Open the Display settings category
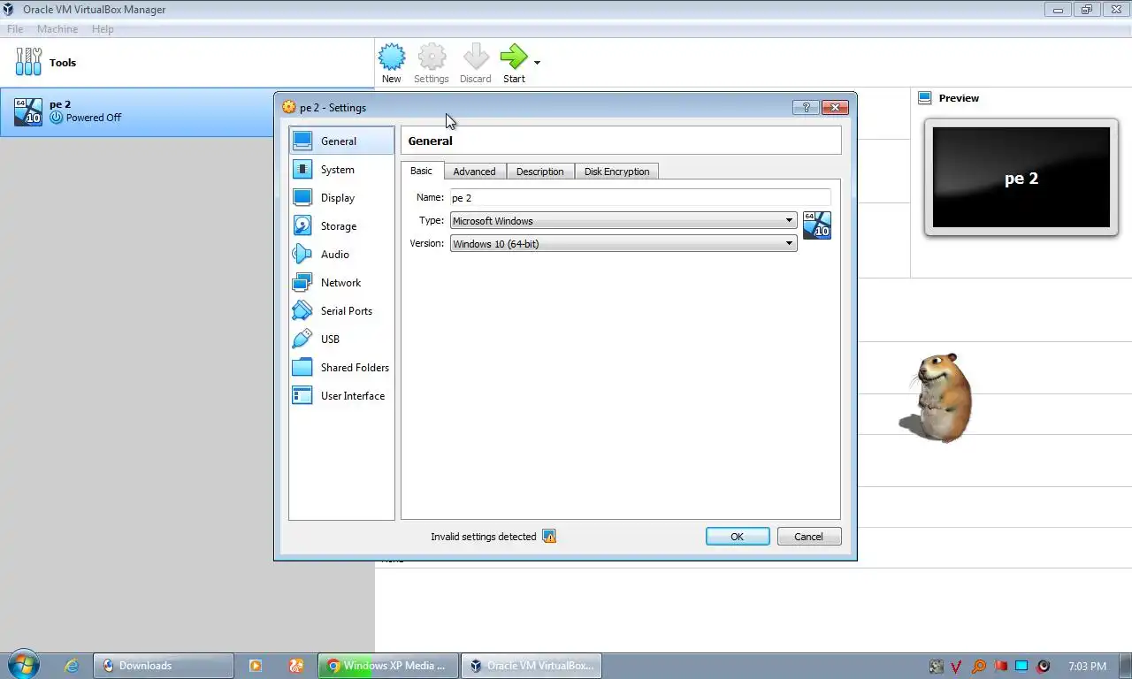Viewport: 1132px width, 679px height. click(341, 198)
